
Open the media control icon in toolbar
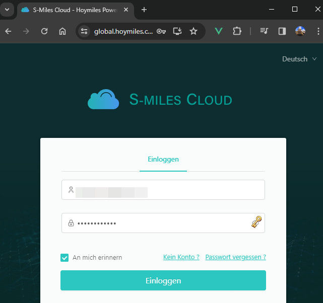point(264,31)
